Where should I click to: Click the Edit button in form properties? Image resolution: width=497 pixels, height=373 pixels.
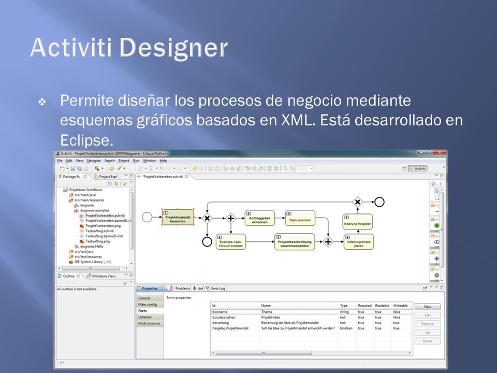428,315
